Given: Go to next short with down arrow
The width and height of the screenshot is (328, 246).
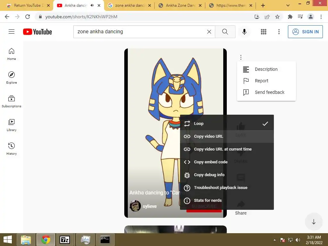Looking at the screenshot, I should (314, 222).
